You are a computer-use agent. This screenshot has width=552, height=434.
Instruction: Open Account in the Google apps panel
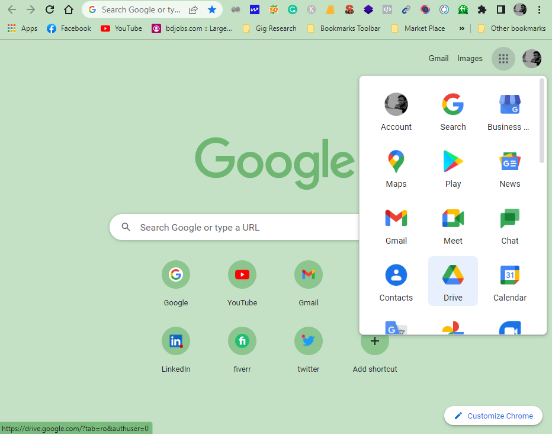coord(396,111)
